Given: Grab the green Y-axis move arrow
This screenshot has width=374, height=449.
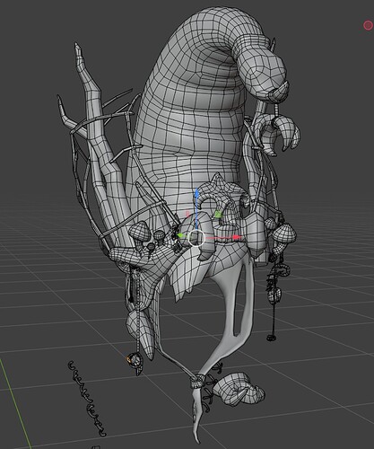Looking at the screenshot, I should [x=180, y=236].
